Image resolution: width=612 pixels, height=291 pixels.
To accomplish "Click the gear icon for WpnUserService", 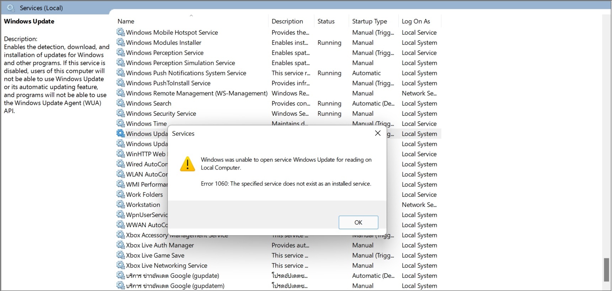I will [x=121, y=214].
